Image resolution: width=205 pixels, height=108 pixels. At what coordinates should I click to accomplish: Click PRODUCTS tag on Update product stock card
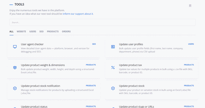point(189,86)
